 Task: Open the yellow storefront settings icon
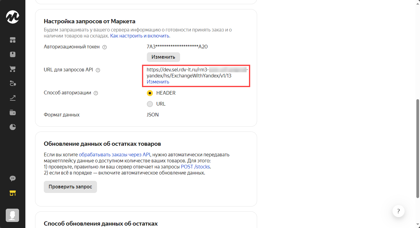point(13,193)
